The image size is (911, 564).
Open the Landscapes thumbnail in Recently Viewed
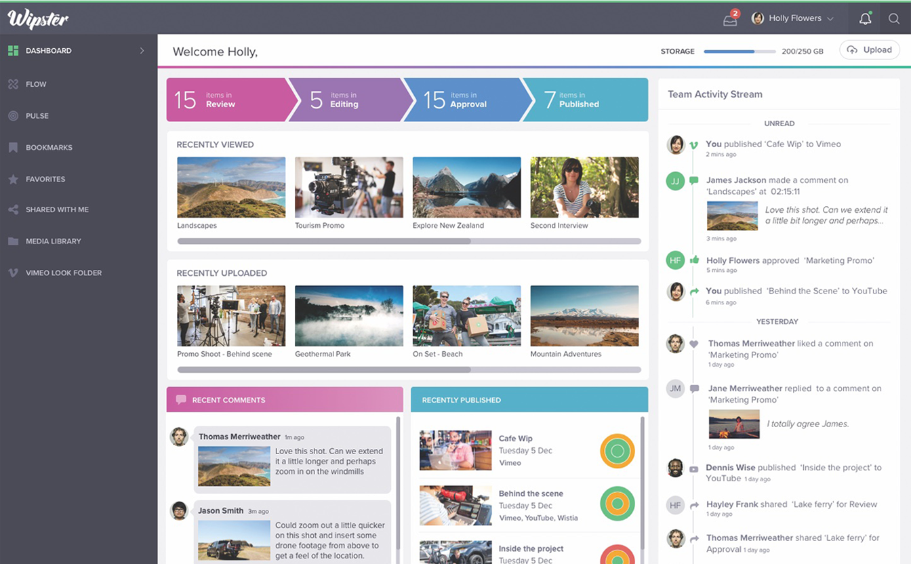231,187
